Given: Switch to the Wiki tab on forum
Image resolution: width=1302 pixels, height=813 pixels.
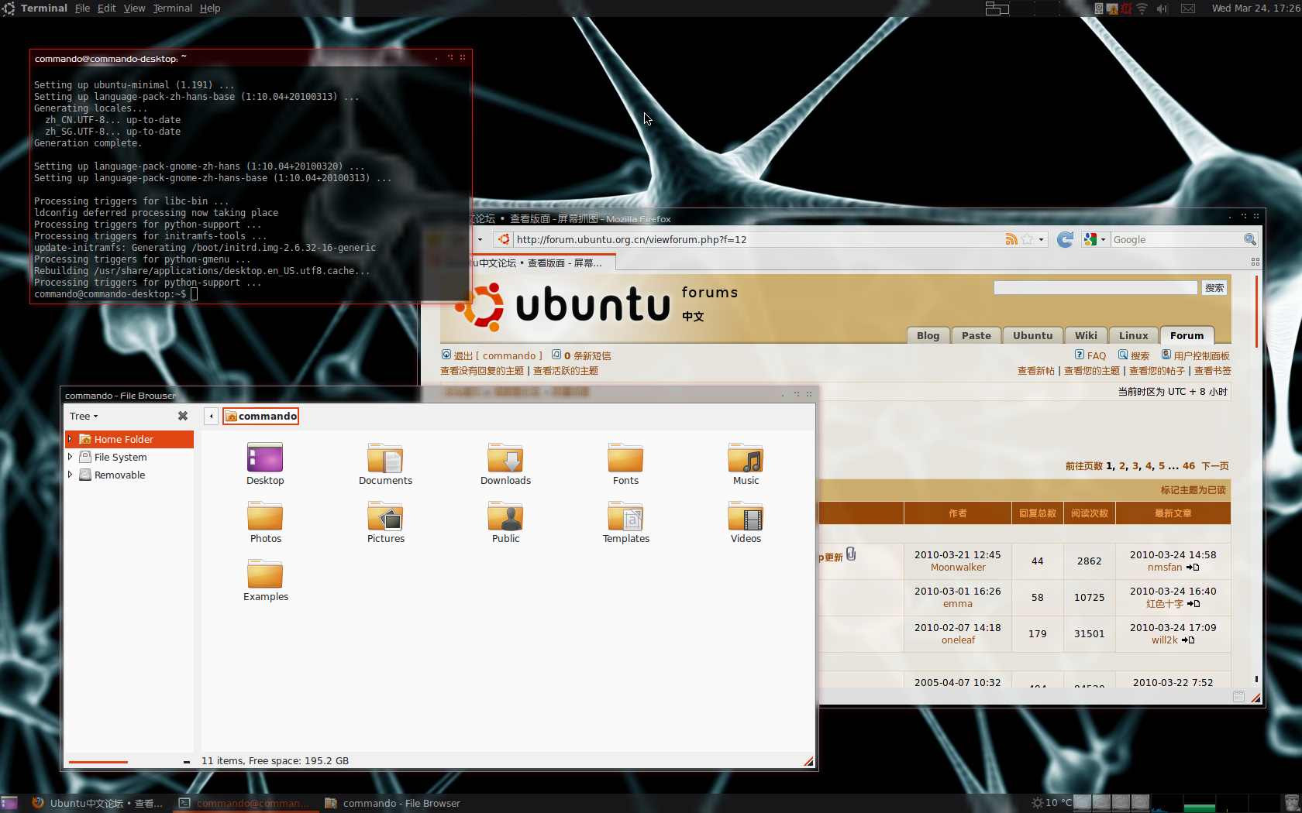Looking at the screenshot, I should point(1086,335).
